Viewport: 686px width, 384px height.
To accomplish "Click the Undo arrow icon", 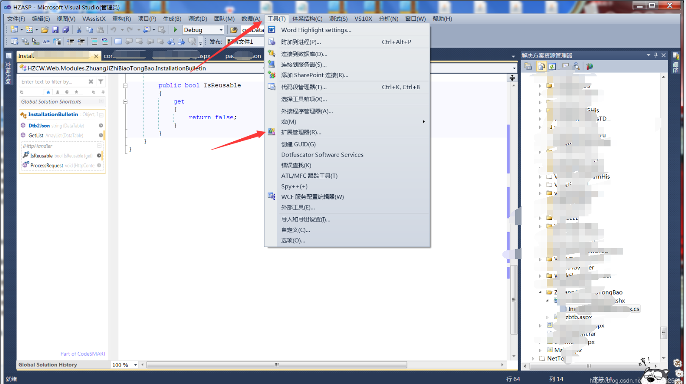I will point(114,29).
